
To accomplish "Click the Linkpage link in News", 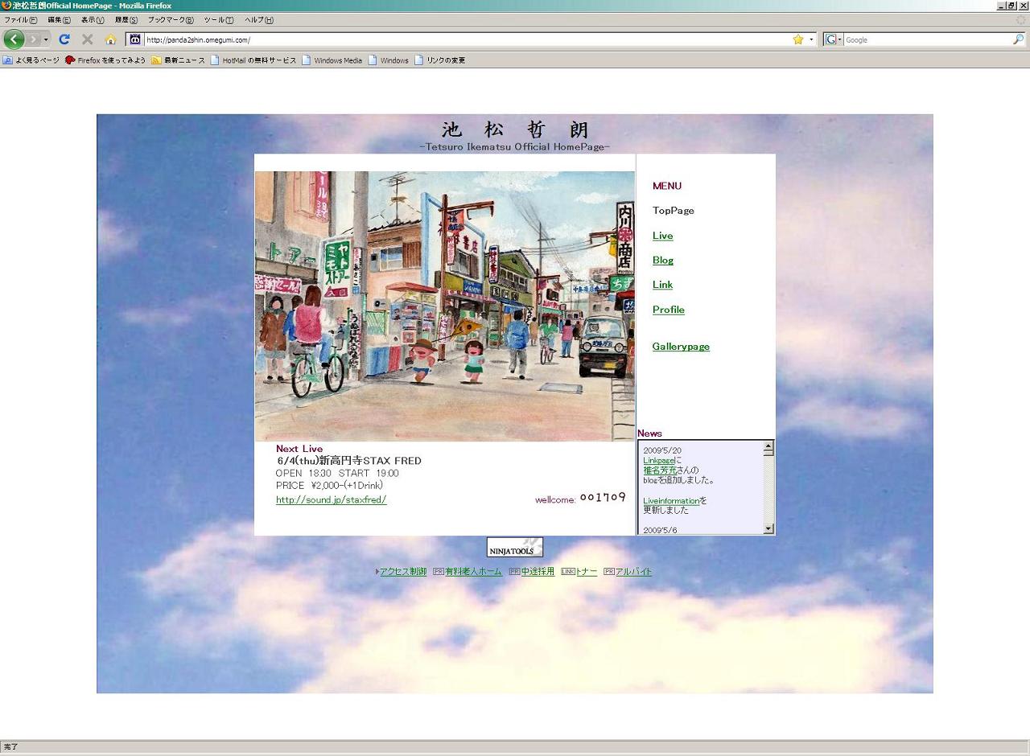I will click(659, 460).
